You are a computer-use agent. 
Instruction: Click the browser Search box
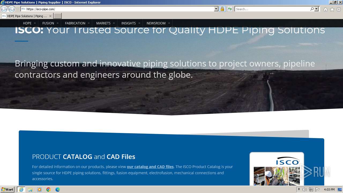click(x=272, y=9)
